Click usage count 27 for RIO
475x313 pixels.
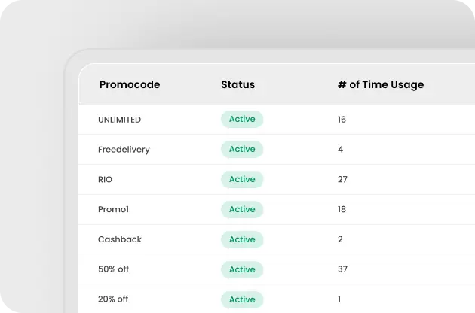(342, 179)
